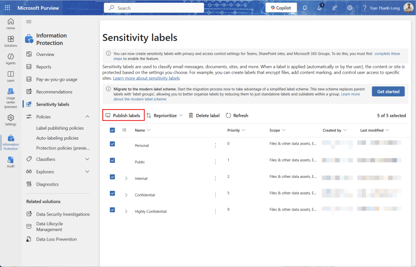Image resolution: width=416 pixels, height=267 pixels.
Task: Open the Settings gear in the header
Action: pos(349,8)
